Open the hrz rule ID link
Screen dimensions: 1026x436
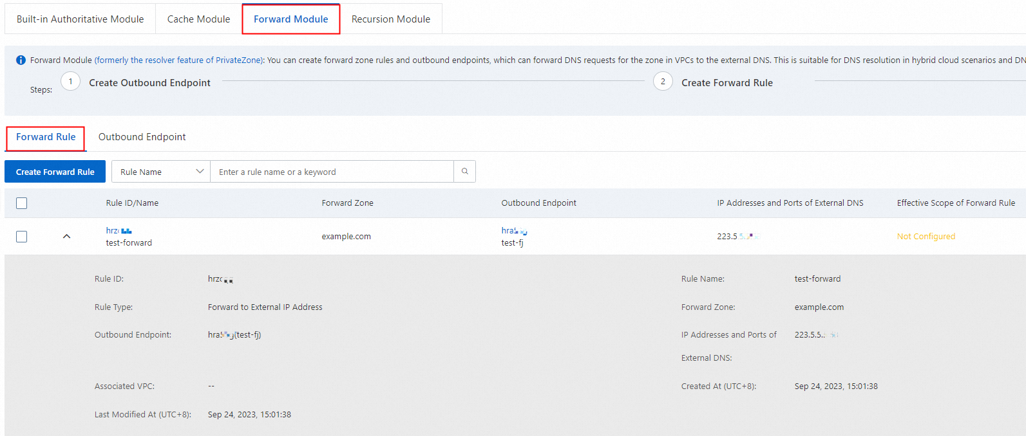pos(119,230)
